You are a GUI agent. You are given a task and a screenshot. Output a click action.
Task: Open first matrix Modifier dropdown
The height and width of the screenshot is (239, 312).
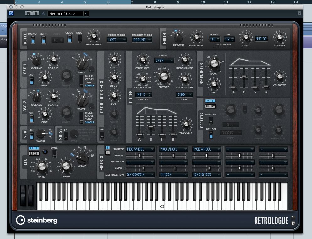(140, 162)
